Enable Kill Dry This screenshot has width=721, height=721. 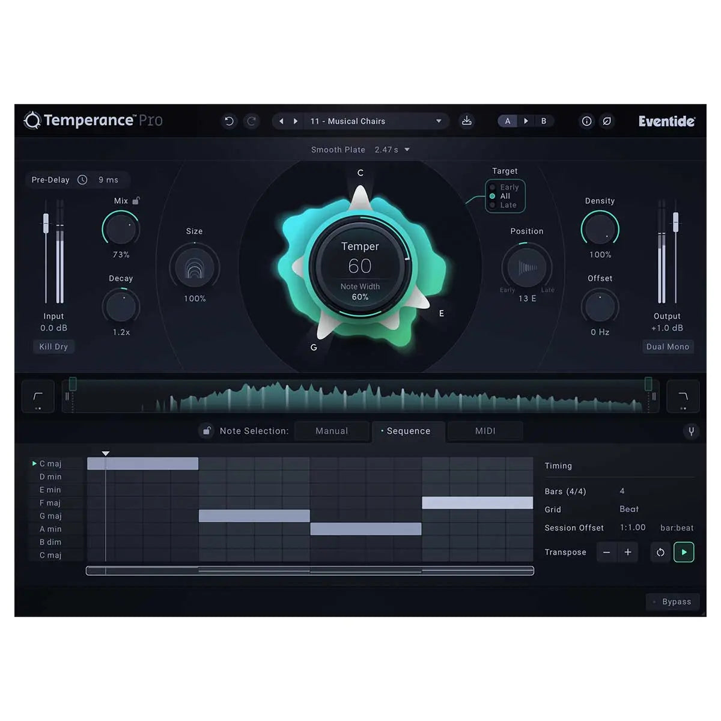(53, 347)
